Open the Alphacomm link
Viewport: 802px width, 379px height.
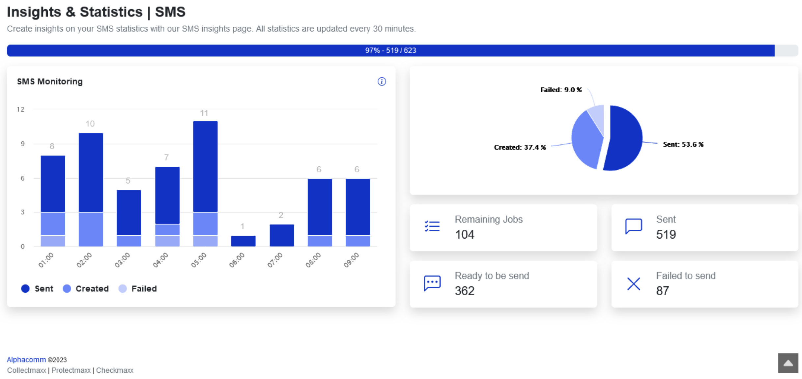[26, 359]
